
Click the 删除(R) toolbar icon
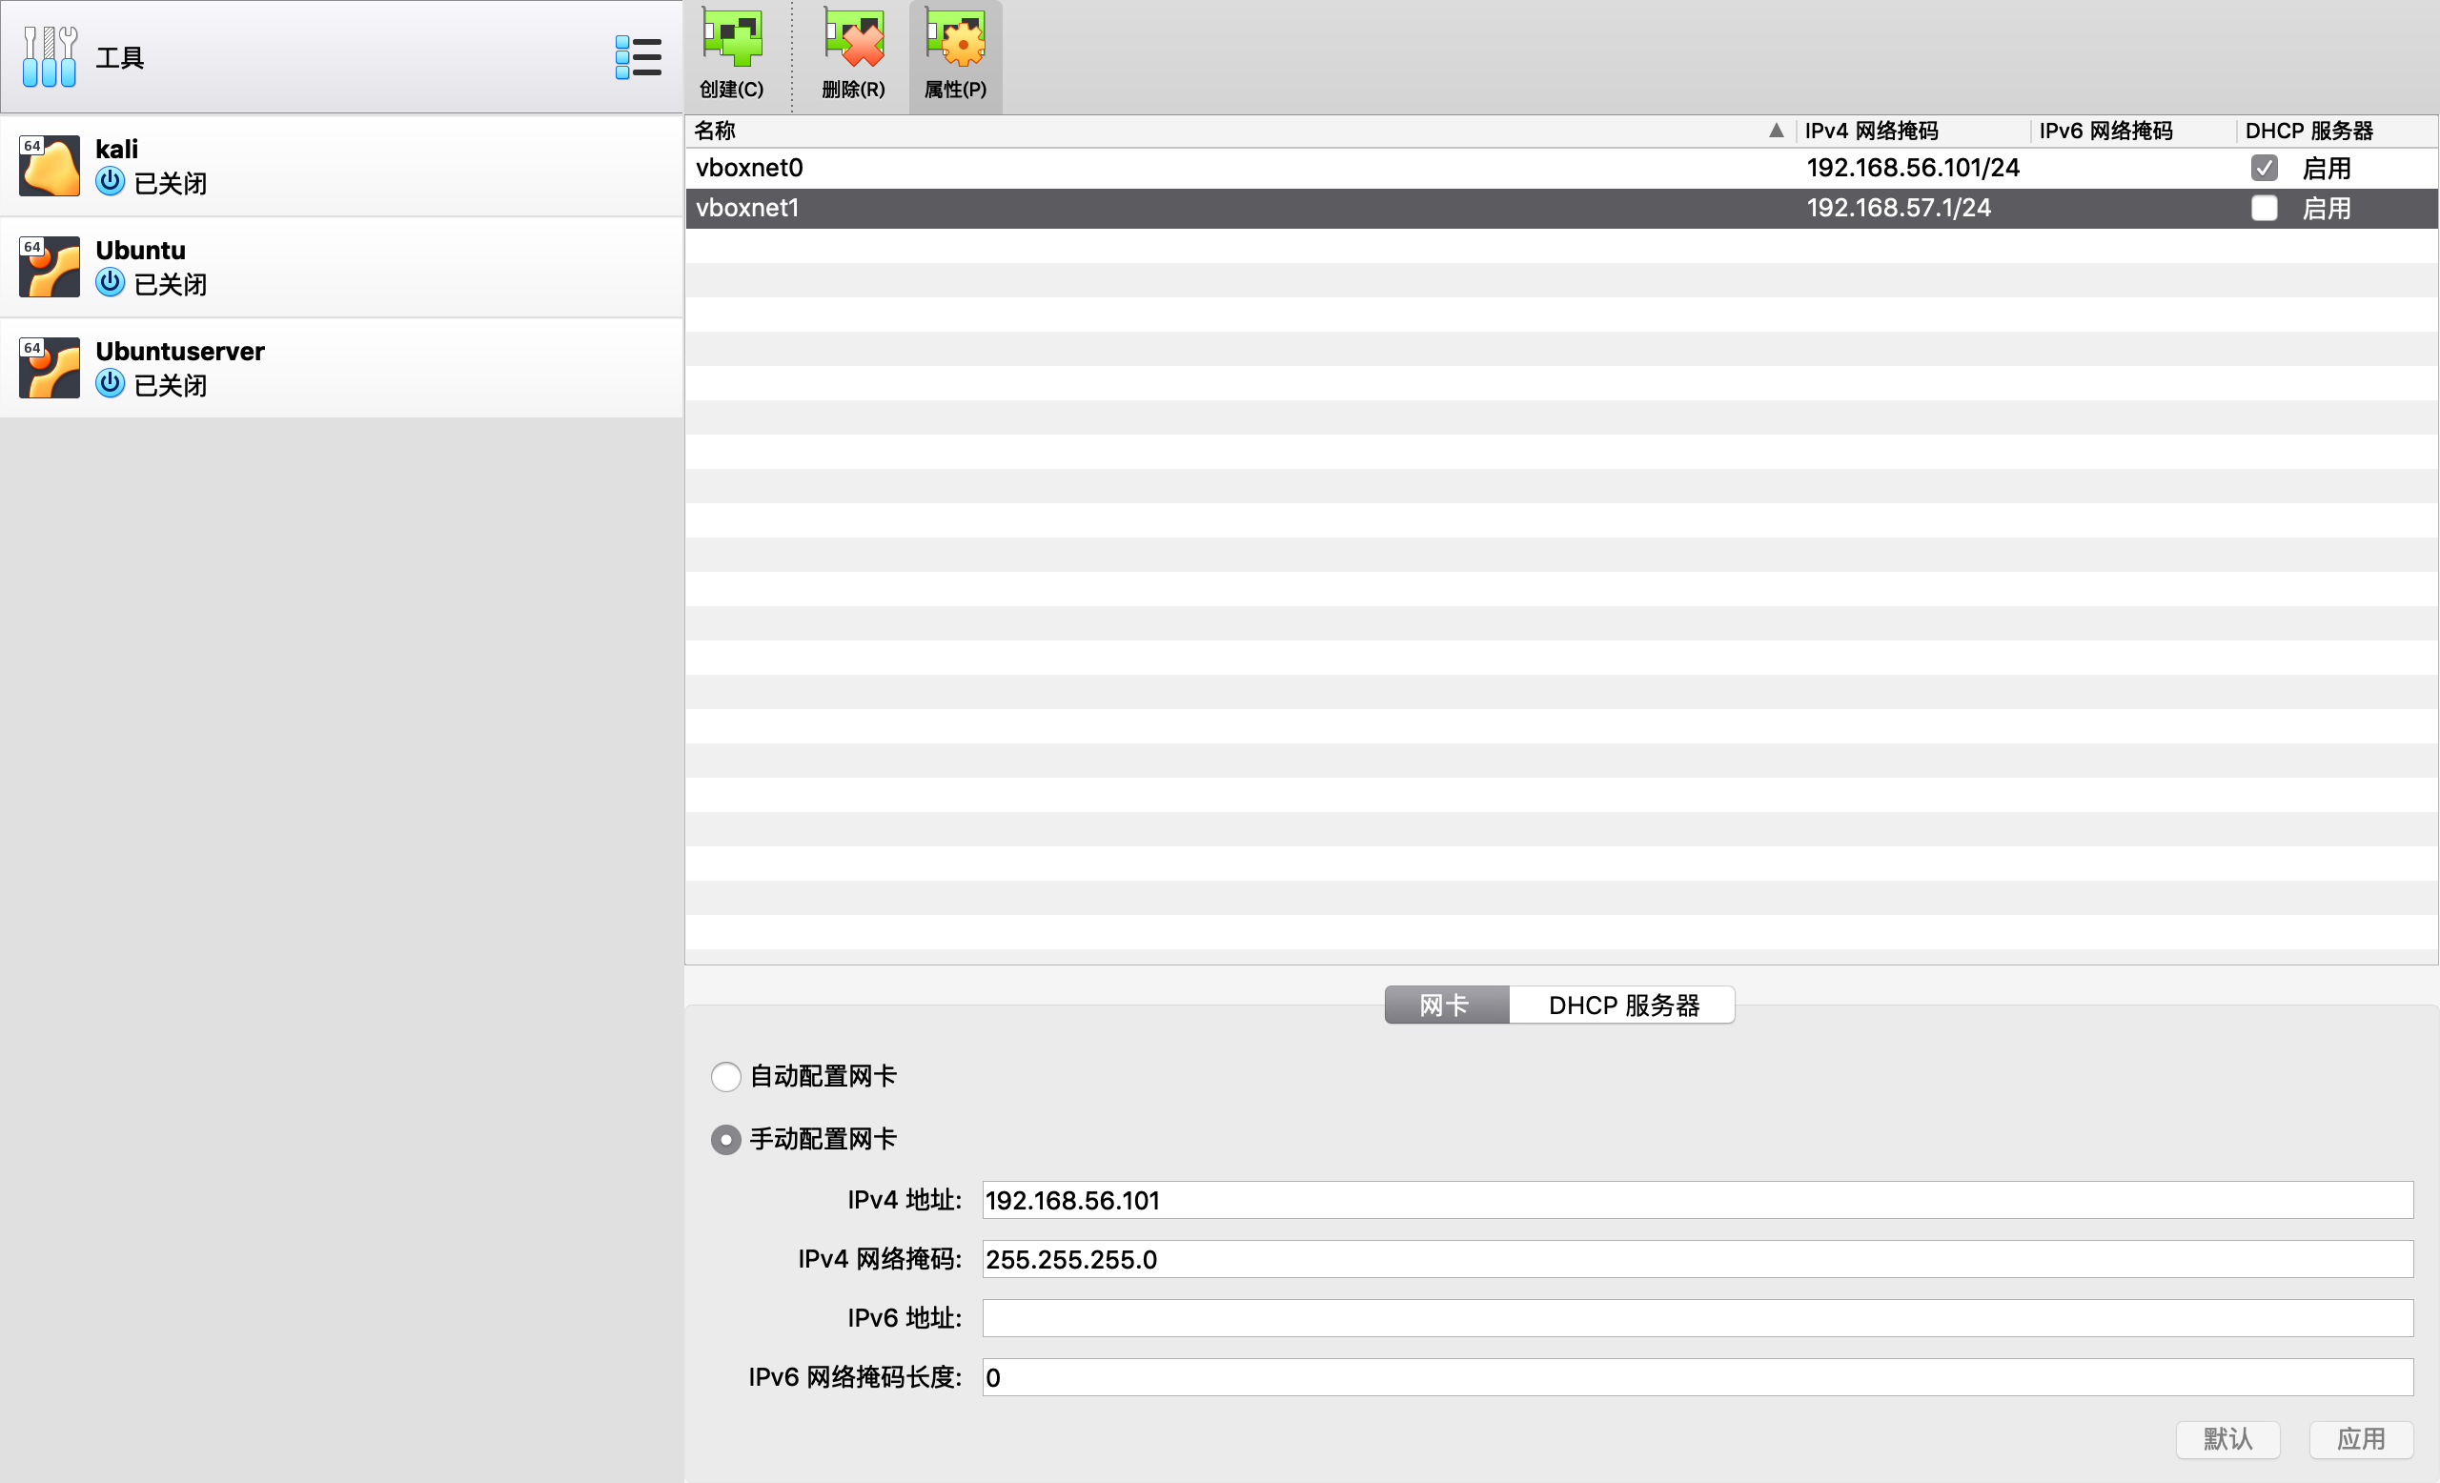[x=852, y=54]
